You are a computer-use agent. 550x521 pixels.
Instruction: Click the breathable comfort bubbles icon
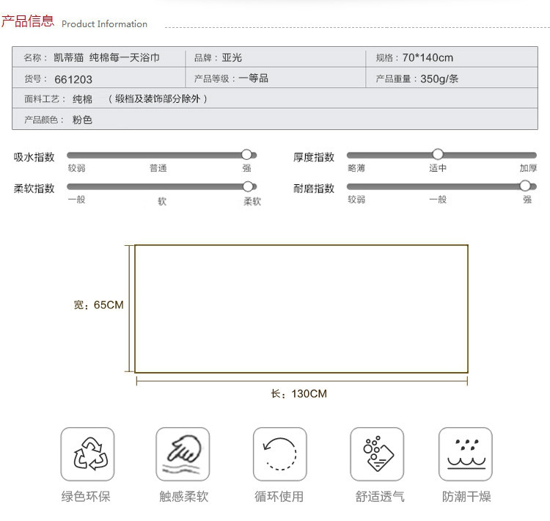[376, 454]
